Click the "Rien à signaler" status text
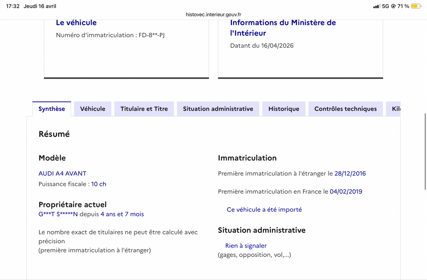 [x=246, y=246]
